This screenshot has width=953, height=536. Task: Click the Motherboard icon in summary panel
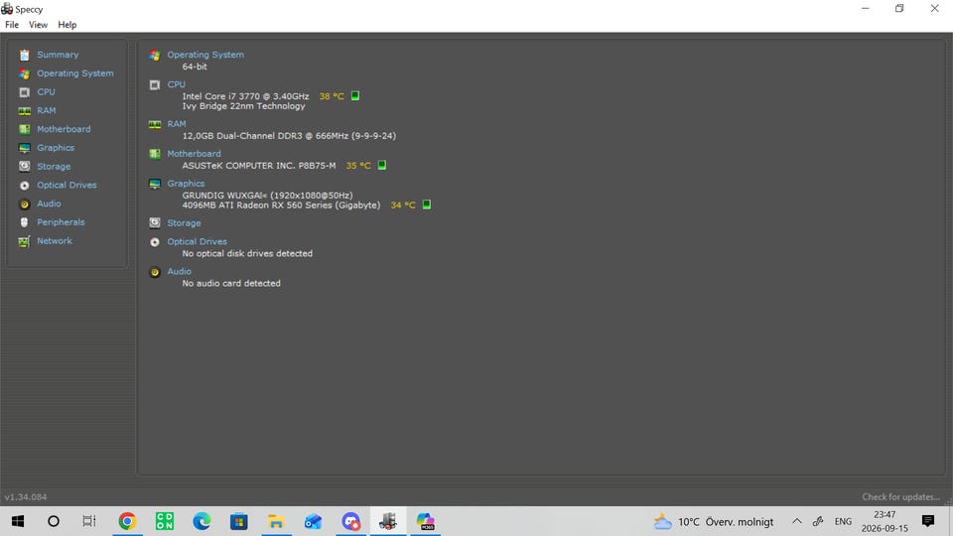click(155, 154)
